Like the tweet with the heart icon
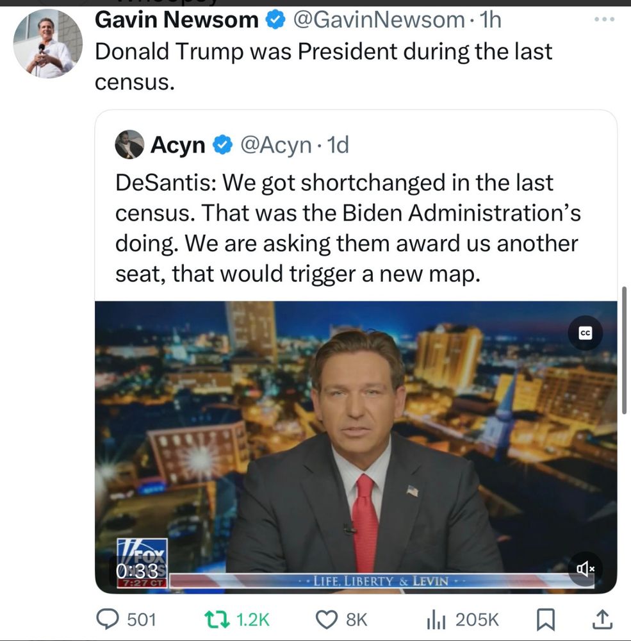Image resolution: width=631 pixels, height=641 pixels. [x=327, y=619]
